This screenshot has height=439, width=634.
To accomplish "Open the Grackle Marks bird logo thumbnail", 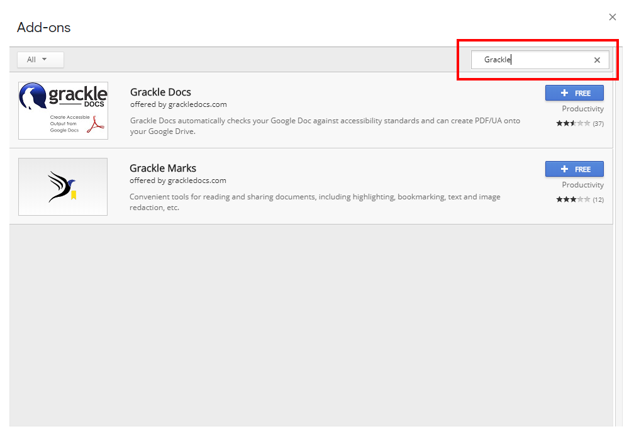I will [x=63, y=187].
